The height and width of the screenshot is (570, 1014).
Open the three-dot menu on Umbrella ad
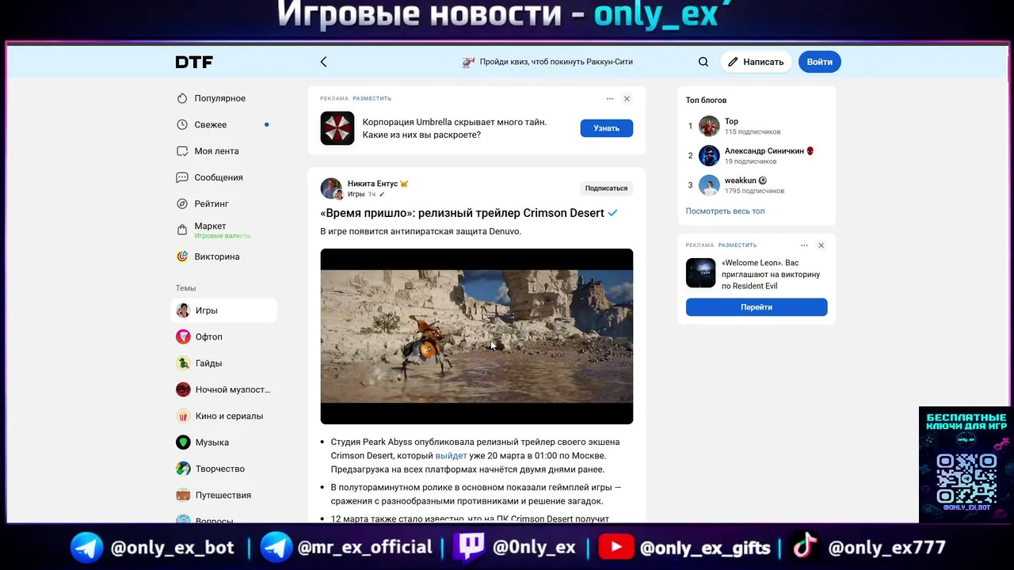(609, 99)
